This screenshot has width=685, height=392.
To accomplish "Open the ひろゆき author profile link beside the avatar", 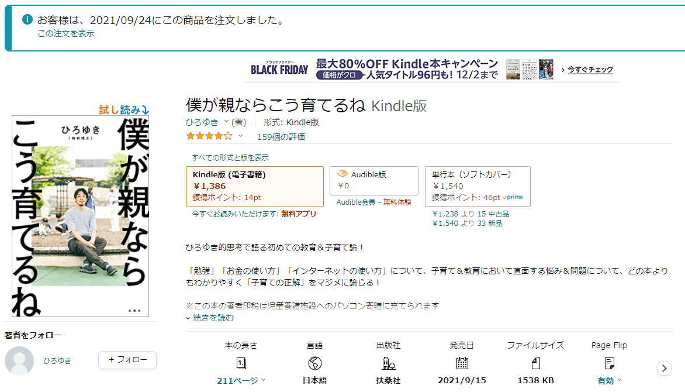I will pos(57,360).
